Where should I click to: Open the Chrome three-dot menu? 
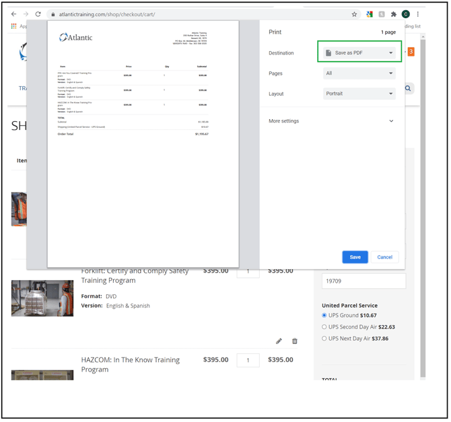pos(418,14)
